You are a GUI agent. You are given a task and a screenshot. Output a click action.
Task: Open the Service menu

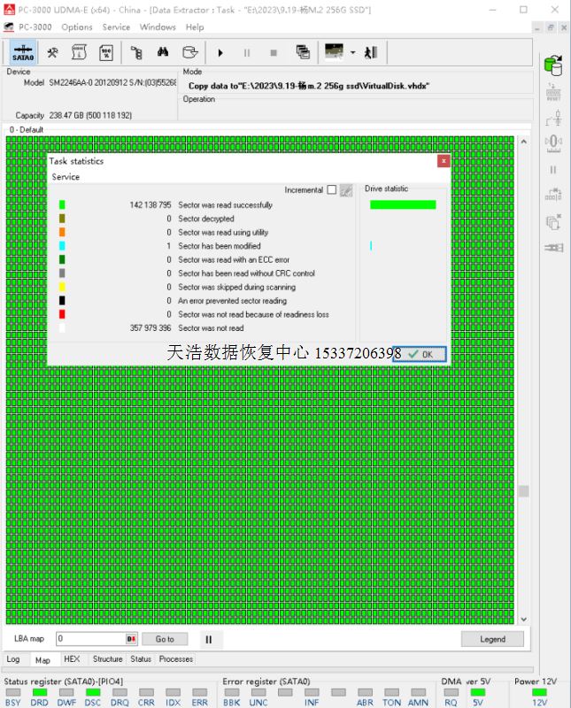point(116,27)
